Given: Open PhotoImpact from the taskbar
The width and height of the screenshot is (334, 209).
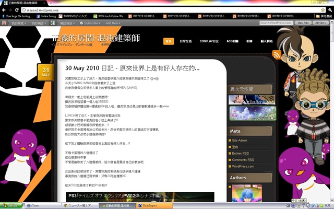Looking at the screenshot, I should [x=151, y=205].
